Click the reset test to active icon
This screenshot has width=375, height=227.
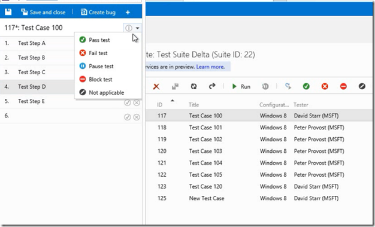pyautogui.click(x=288, y=86)
